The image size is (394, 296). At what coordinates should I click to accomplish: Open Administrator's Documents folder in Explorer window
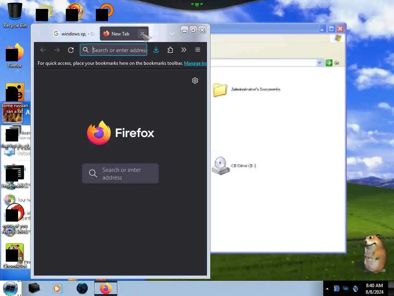click(x=247, y=89)
